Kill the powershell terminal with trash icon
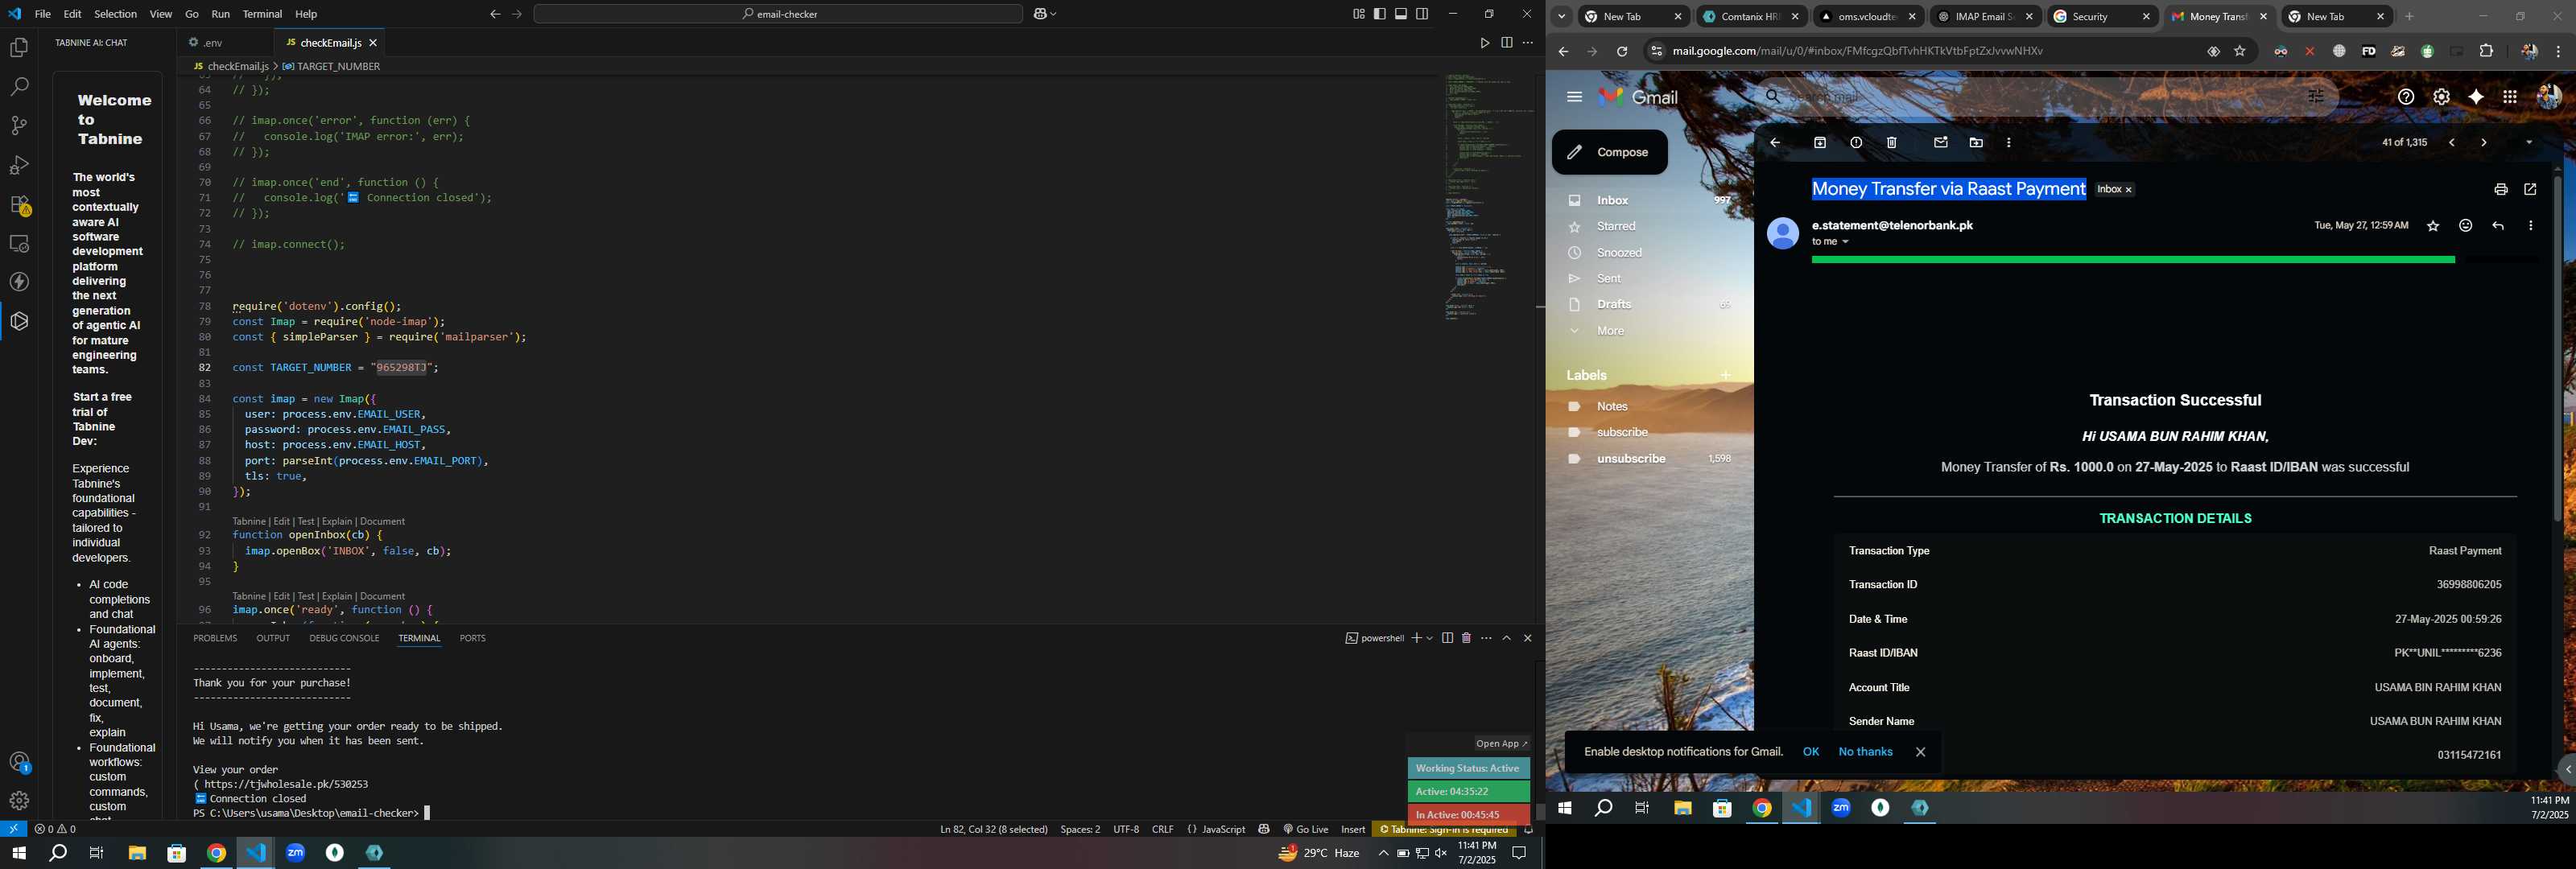 pyautogui.click(x=1467, y=638)
